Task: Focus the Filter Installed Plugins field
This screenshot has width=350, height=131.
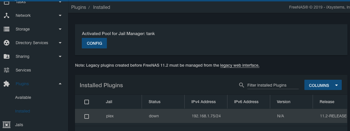Action: 273,85
